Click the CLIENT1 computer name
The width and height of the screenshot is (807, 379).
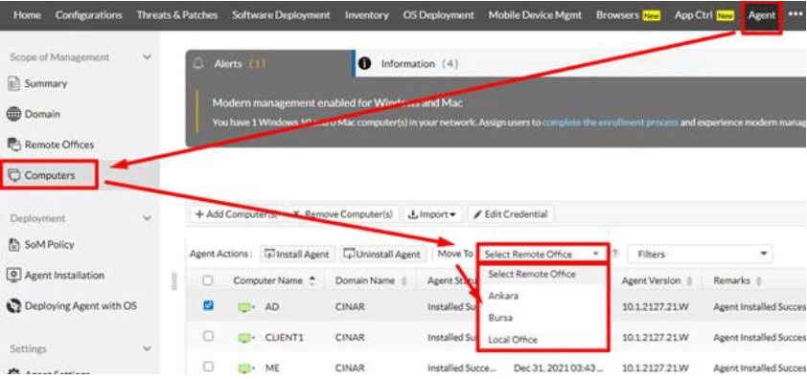285,338
